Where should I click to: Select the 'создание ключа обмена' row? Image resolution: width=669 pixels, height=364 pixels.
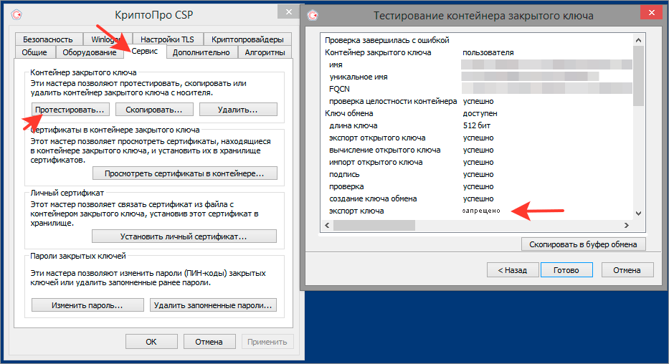coord(477,198)
